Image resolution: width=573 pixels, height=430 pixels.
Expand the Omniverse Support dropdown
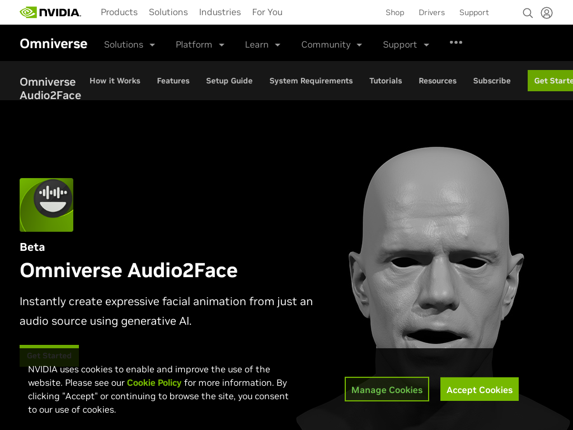pyautogui.click(x=406, y=45)
